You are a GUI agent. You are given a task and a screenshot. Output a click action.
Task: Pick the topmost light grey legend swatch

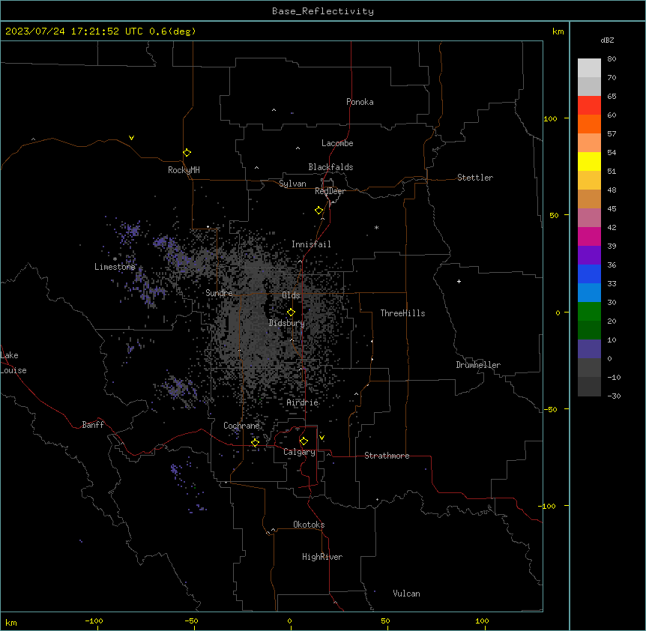coord(589,68)
